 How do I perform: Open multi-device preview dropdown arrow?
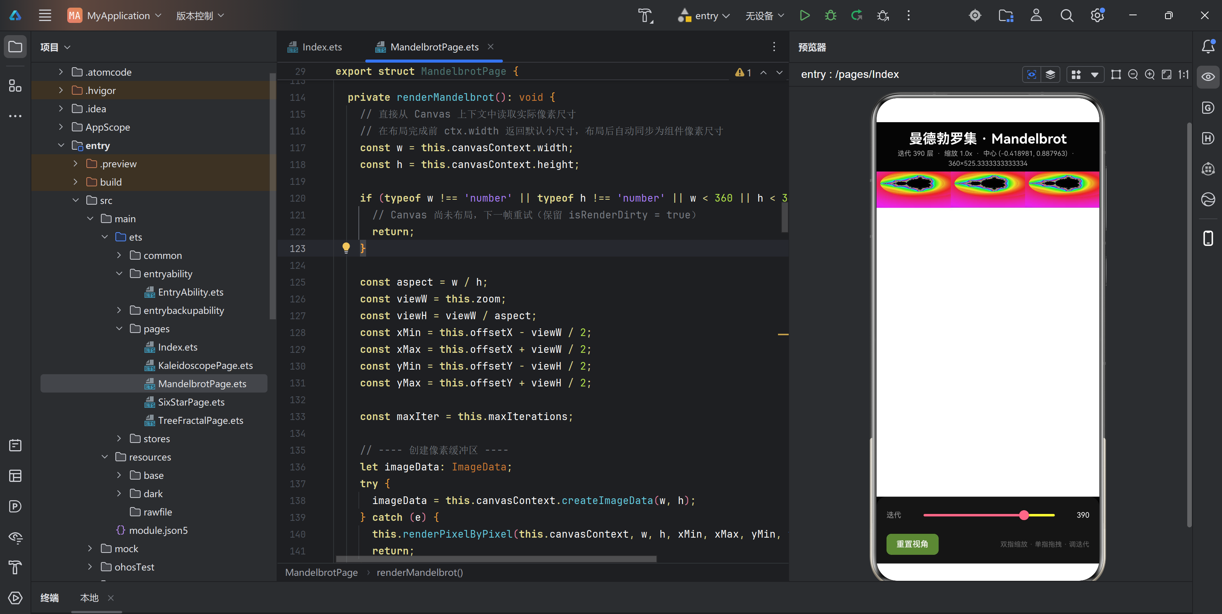point(1094,75)
